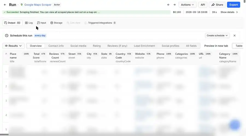
Task: Open the Results dropdown
Action: [x=13, y=46]
